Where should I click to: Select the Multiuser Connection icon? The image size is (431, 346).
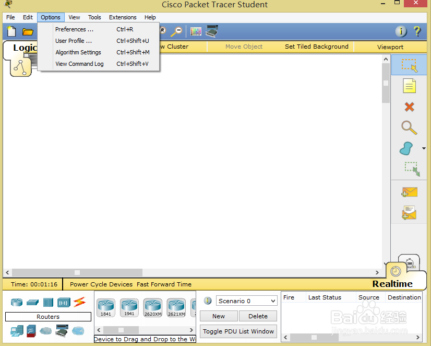coord(78,331)
